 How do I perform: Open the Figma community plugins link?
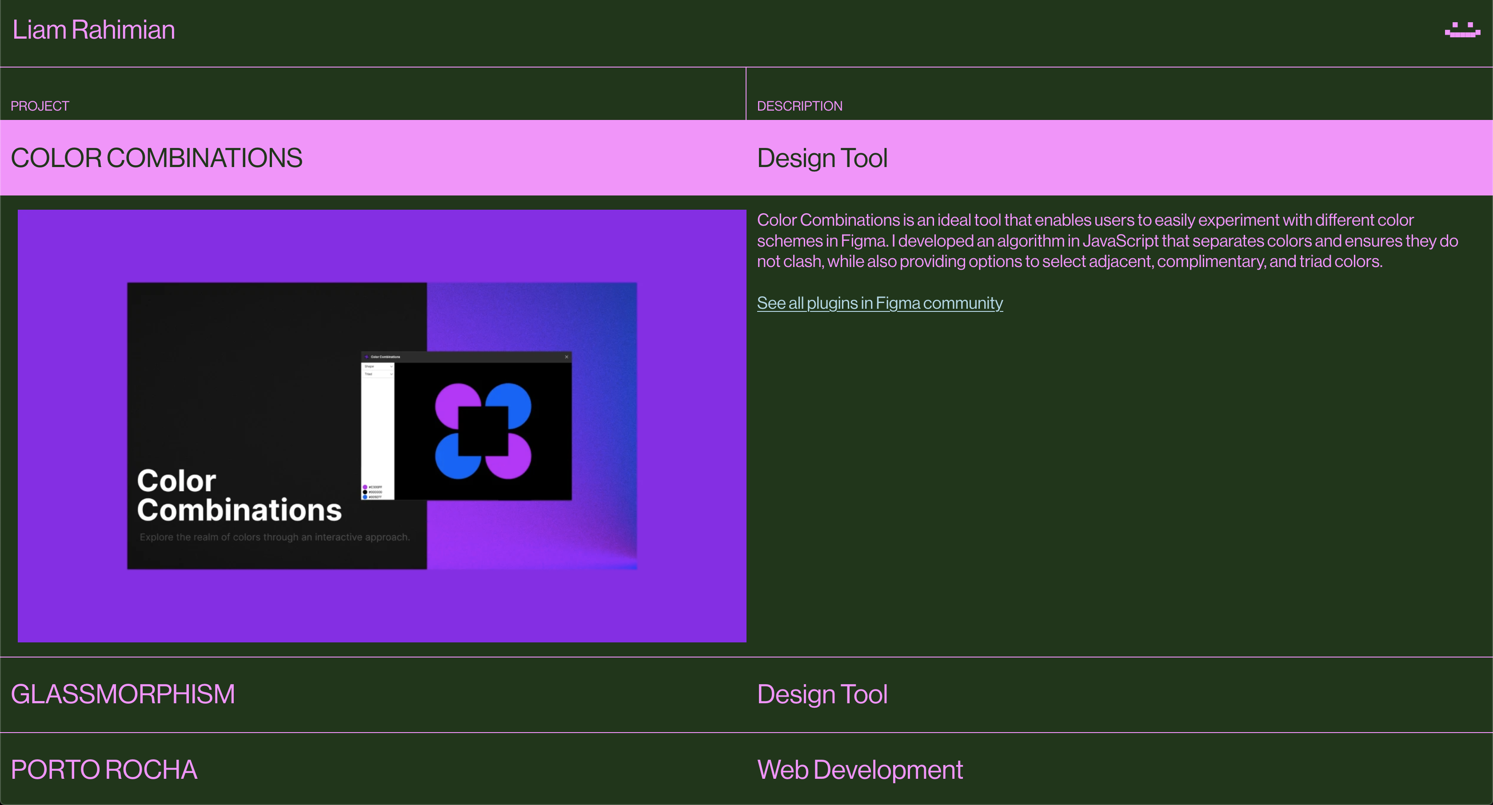(879, 303)
